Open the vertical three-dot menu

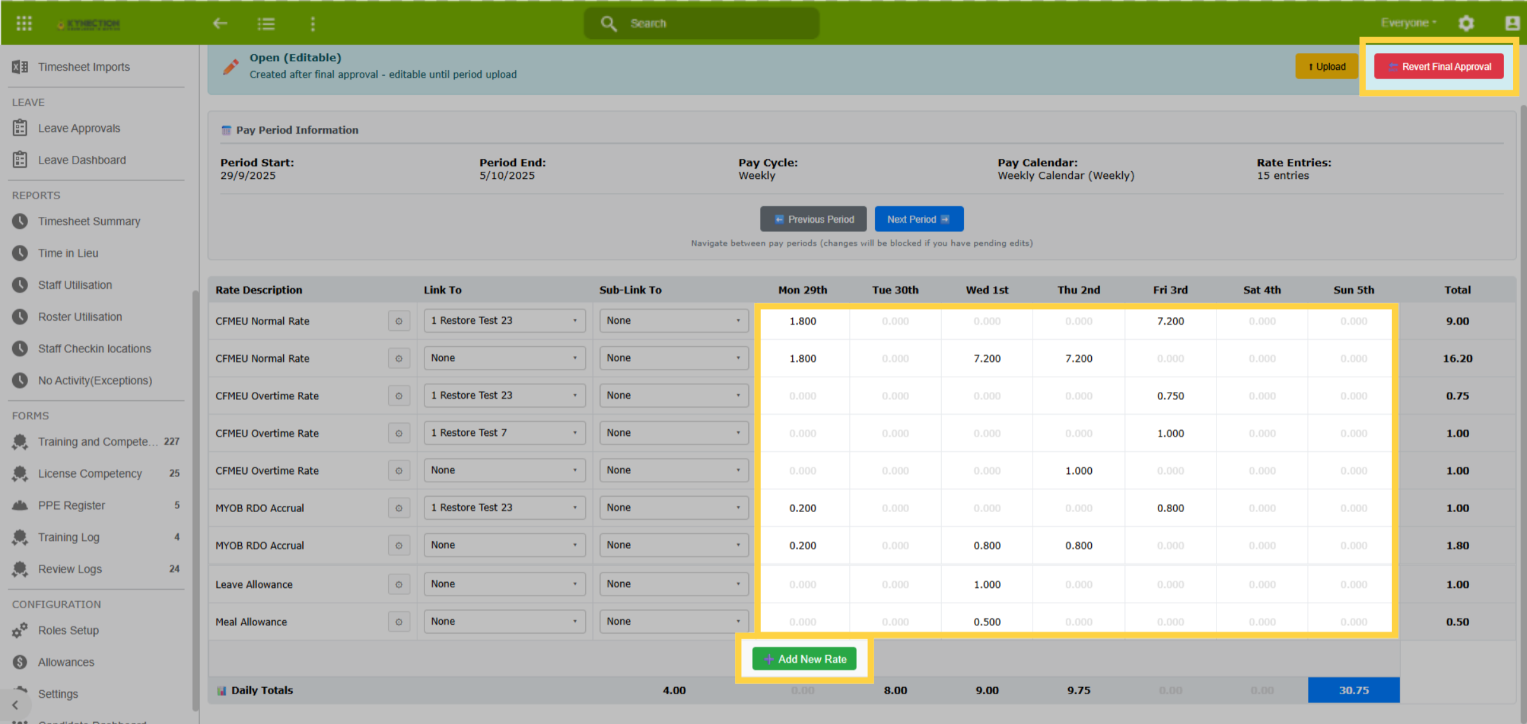tap(312, 24)
